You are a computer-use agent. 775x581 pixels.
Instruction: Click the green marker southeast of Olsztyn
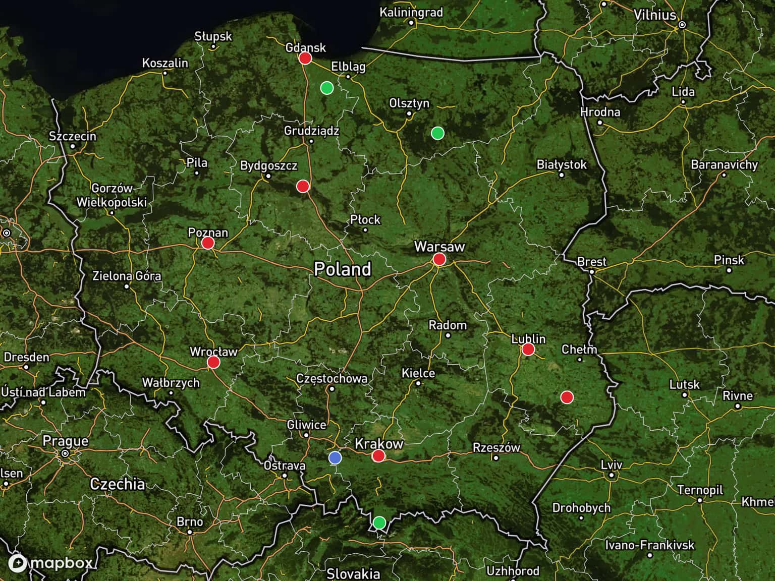tap(437, 133)
